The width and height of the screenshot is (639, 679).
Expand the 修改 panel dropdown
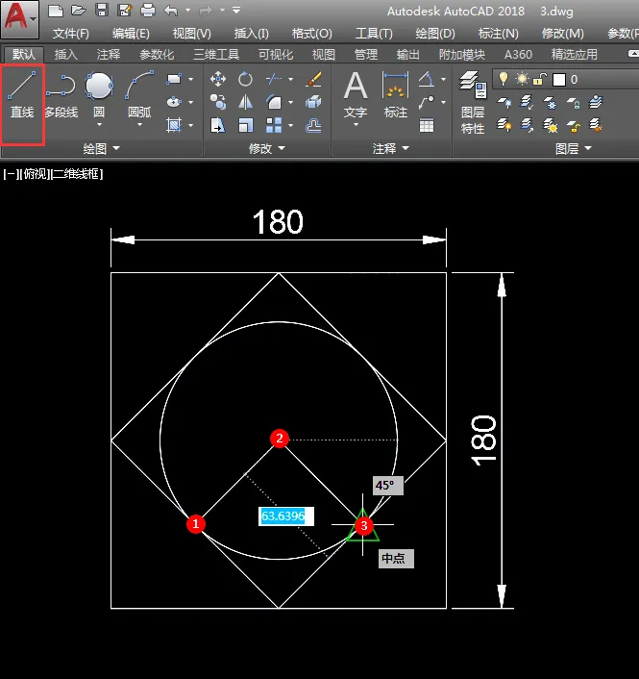tap(266, 148)
